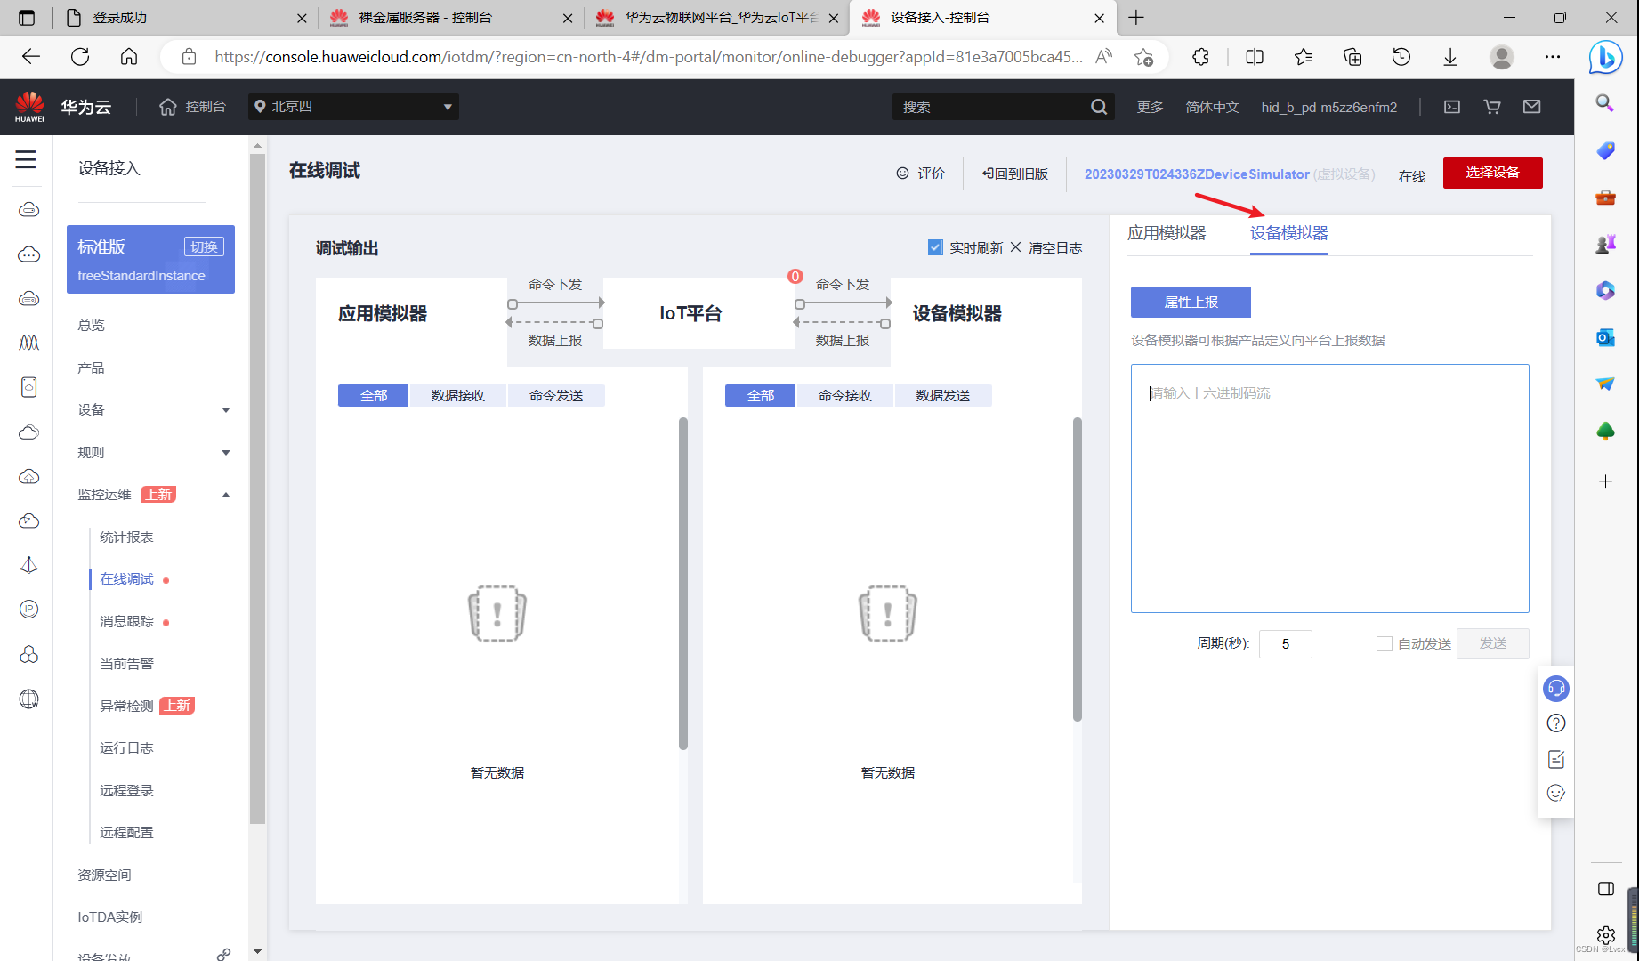The image size is (1639, 961).
Task: Open Edge sidebar settings gear
Action: pyautogui.click(x=1605, y=935)
